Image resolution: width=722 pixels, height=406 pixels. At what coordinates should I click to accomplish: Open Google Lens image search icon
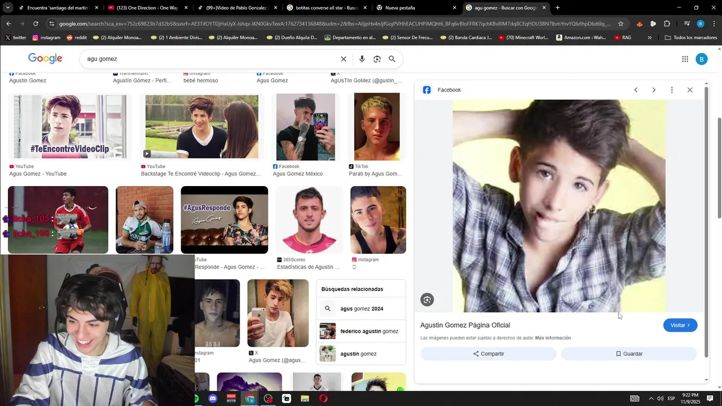377,59
